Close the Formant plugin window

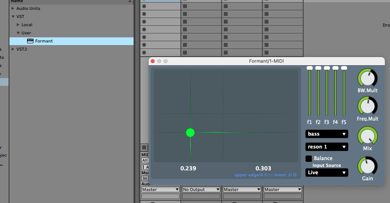point(152,61)
